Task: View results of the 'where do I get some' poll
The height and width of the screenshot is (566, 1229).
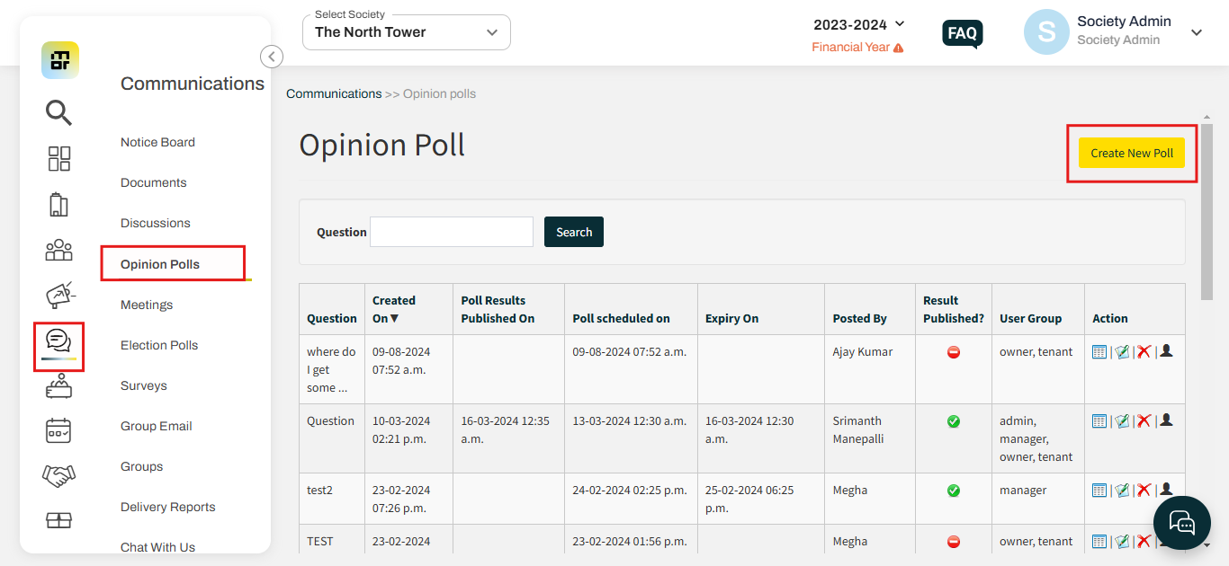Action: click(x=1099, y=351)
